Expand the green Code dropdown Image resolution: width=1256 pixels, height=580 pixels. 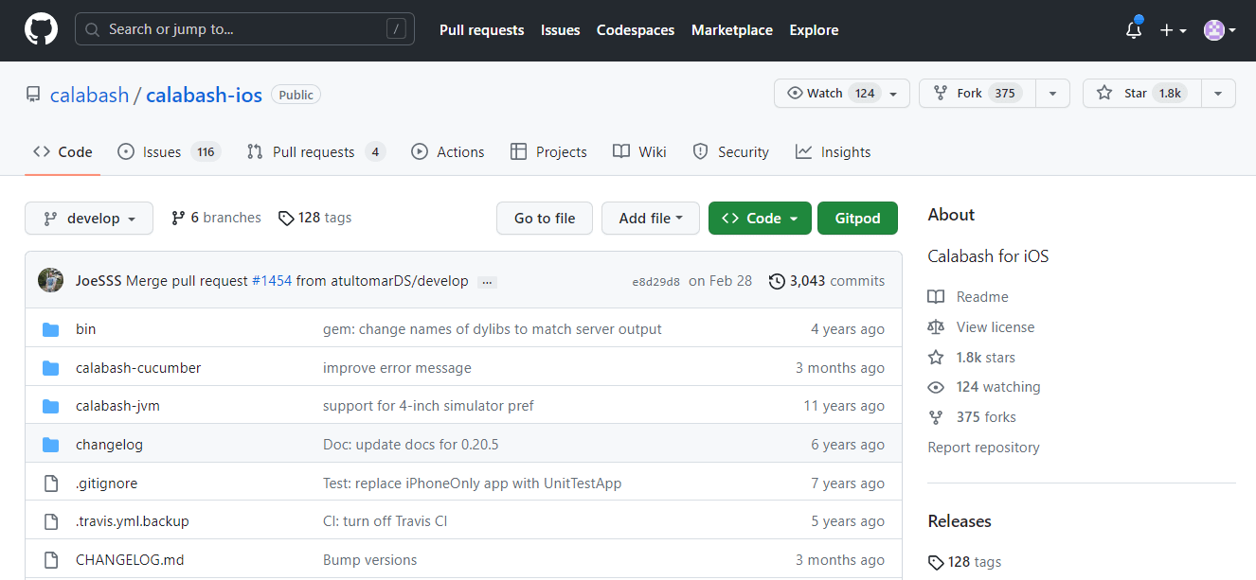coord(760,219)
